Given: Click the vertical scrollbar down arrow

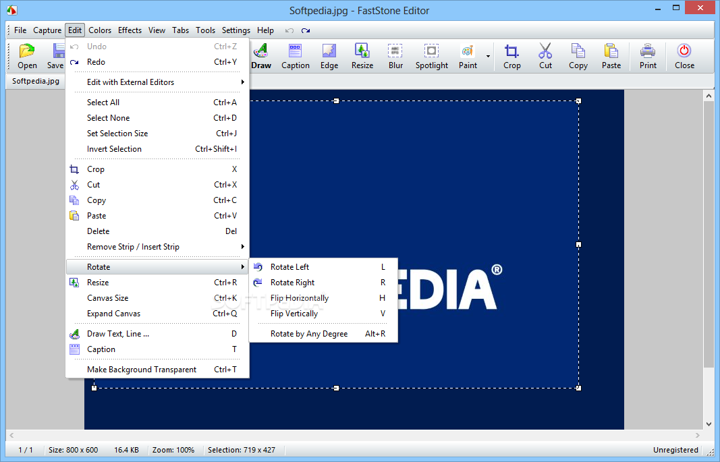Looking at the screenshot, I should pyautogui.click(x=709, y=424).
